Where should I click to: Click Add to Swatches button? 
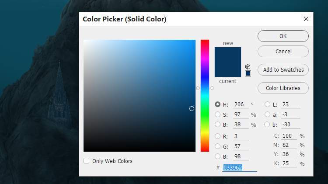pyautogui.click(x=283, y=69)
